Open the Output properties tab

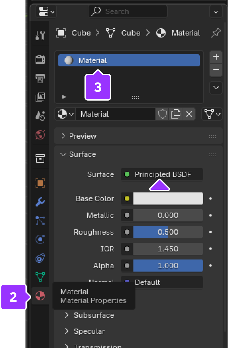pos(40,78)
